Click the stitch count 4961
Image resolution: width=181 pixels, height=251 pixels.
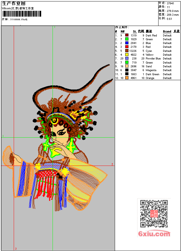coord(133,78)
